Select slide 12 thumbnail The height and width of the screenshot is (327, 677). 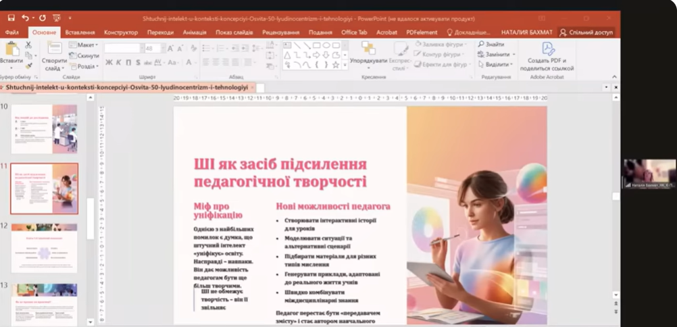tap(44, 249)
